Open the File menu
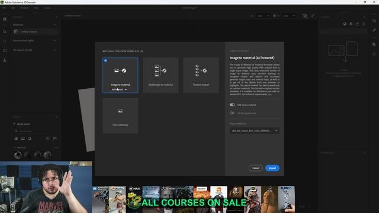The width and height of the screenshot is (379, 213). click(x=4, y=8)
